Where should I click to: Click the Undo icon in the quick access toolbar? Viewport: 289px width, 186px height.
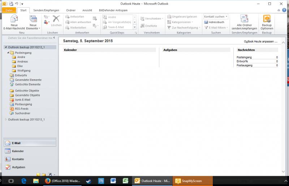(x=17, y=4)
